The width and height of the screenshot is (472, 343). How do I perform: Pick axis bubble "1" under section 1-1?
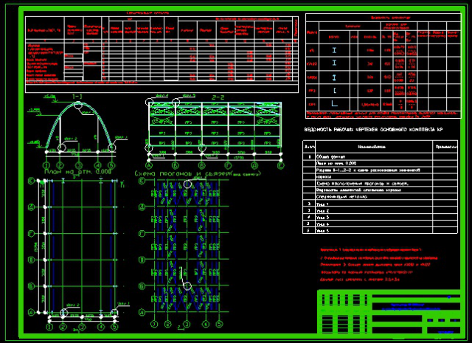pos(46,165)
